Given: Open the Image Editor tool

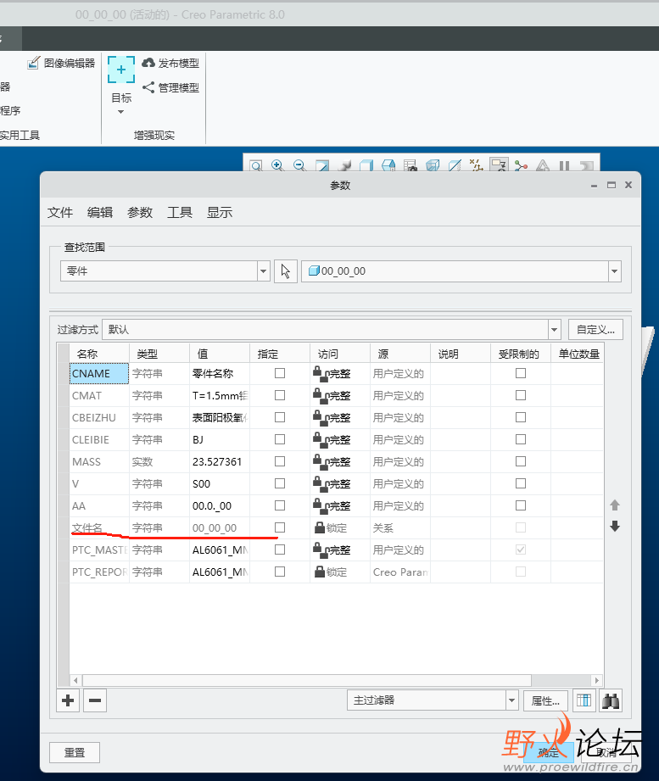Looking at the screenshot, I should pyautogui.click(x=61, y=64).
